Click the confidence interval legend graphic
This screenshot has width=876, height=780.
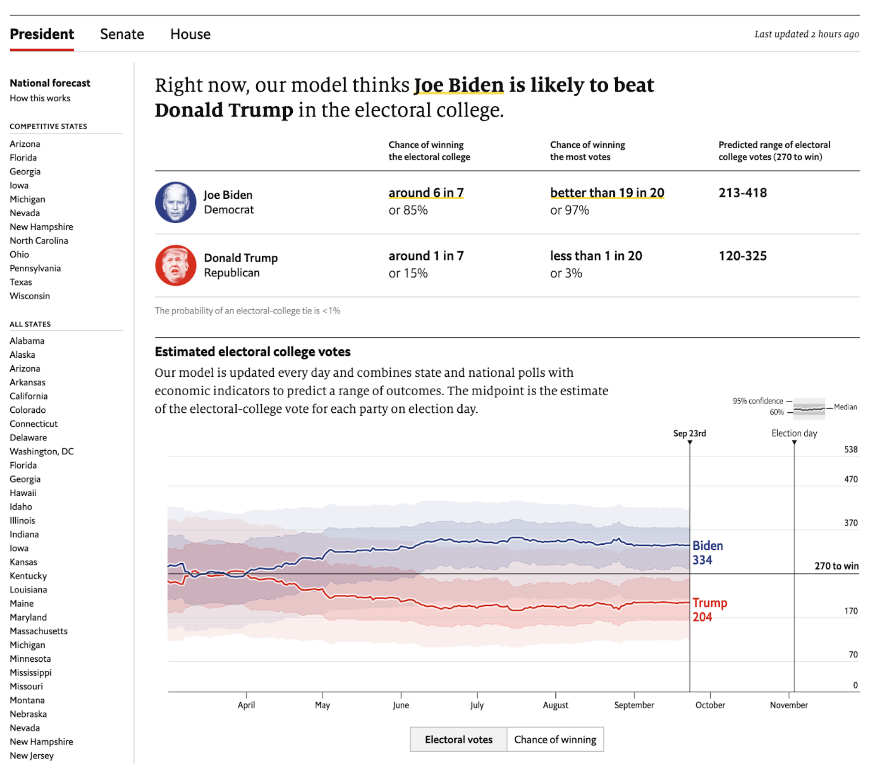pos(809,408)
